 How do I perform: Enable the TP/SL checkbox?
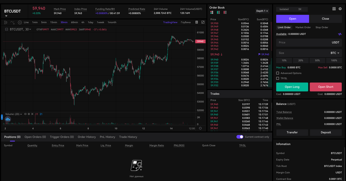pos(278,78)
